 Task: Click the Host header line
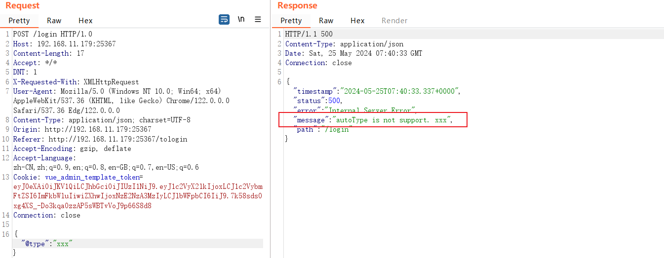click(x=64, y=44)
